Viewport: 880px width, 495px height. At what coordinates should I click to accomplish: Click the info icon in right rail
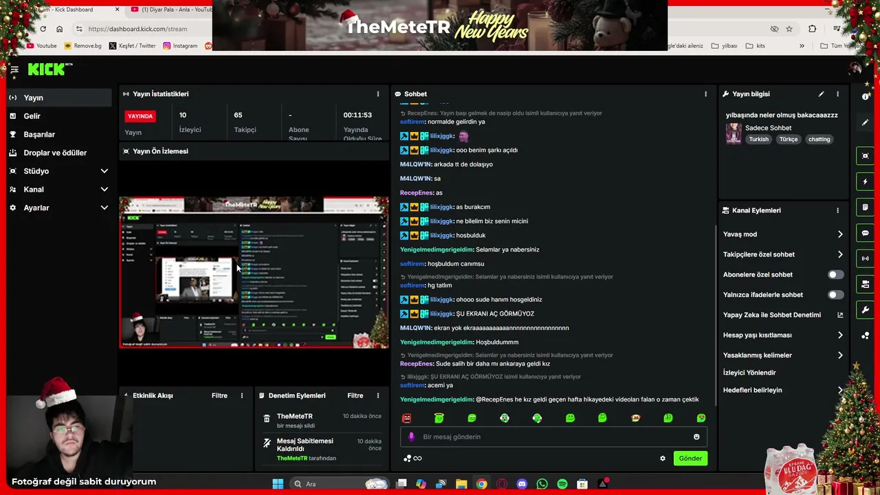[x=866, y=97]
